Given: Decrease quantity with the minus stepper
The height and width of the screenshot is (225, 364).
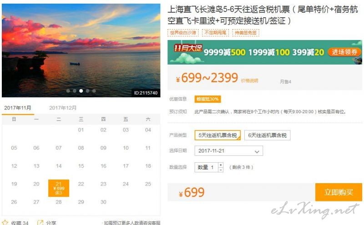Looking at the screenshot, I should click(221, 170).
